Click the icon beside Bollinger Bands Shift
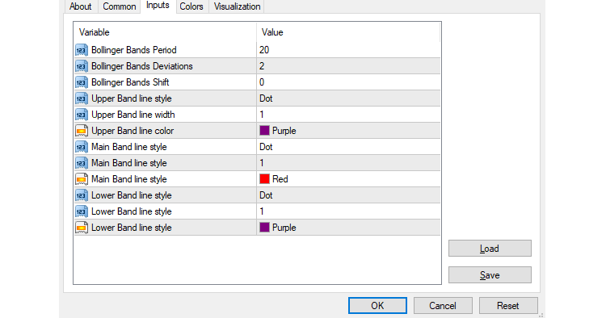The height and width of the screenshot is (318, 606). tap(82, 82)
